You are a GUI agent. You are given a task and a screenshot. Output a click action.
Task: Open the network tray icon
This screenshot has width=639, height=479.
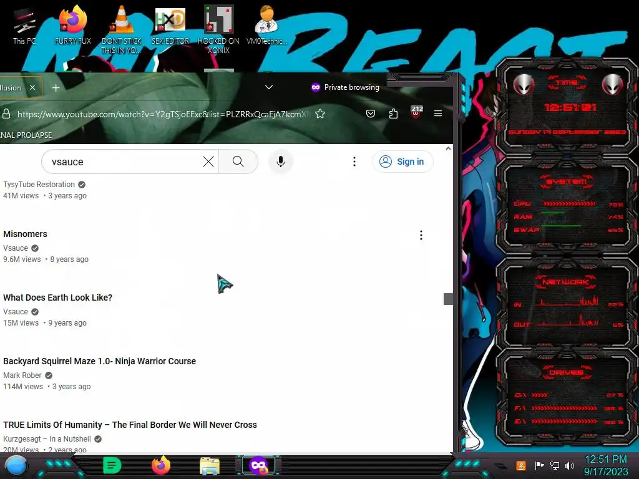coord(555,465)
